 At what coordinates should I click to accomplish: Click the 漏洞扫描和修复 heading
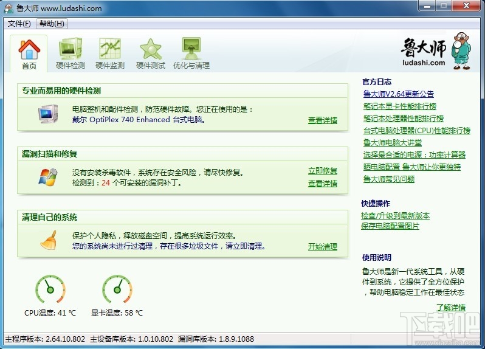click(x=49, y=154)
